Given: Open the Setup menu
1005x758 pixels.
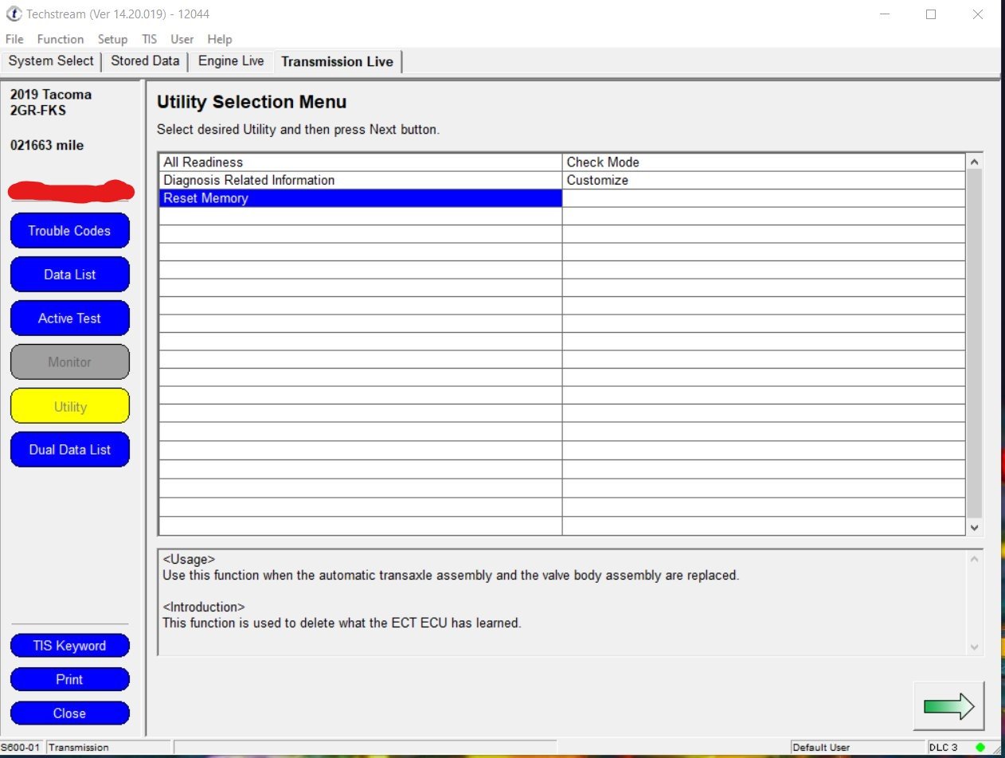Looking at the screenshot, I should point(112,39).
